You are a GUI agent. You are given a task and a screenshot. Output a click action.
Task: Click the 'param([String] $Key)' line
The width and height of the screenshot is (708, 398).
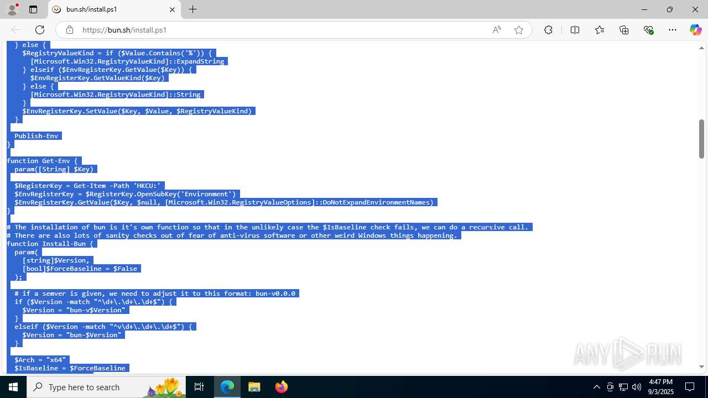(x=54, y=169)
